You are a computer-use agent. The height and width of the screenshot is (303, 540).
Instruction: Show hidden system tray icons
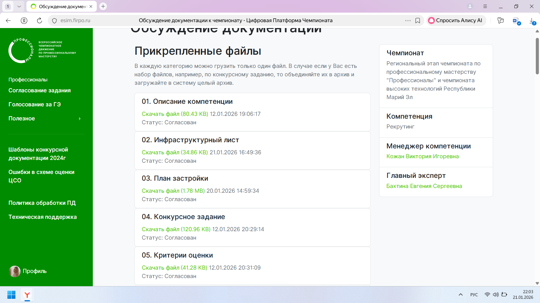coord(461,295)
